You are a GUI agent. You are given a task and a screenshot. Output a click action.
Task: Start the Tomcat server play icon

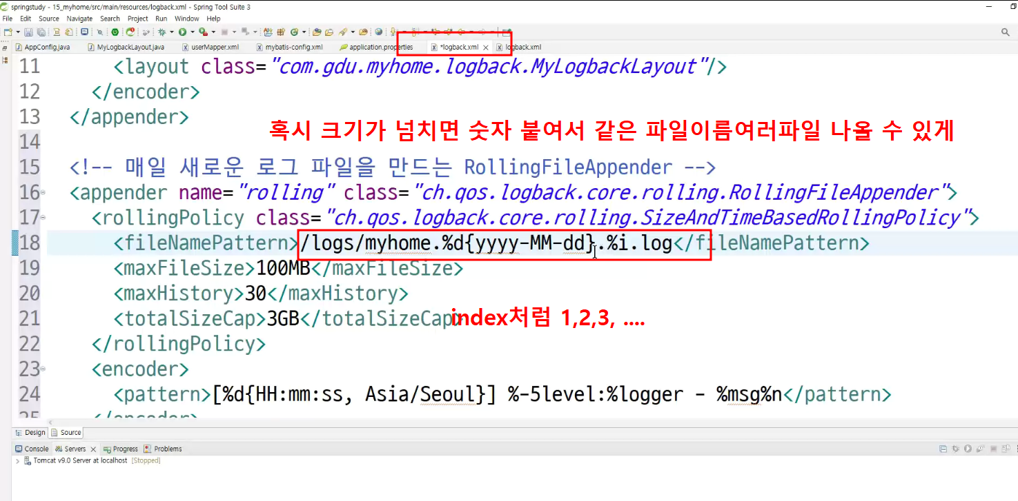(x=968, y=449)
